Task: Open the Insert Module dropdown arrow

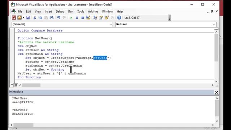Action: [x=23, y=18]
